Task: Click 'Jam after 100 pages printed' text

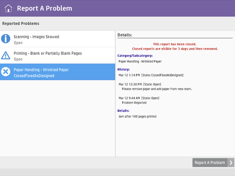Action: click(x=137, y=117)
